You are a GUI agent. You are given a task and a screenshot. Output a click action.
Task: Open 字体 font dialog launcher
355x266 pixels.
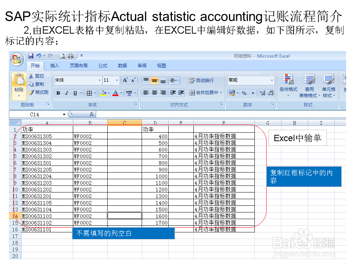tap(136, 104)
